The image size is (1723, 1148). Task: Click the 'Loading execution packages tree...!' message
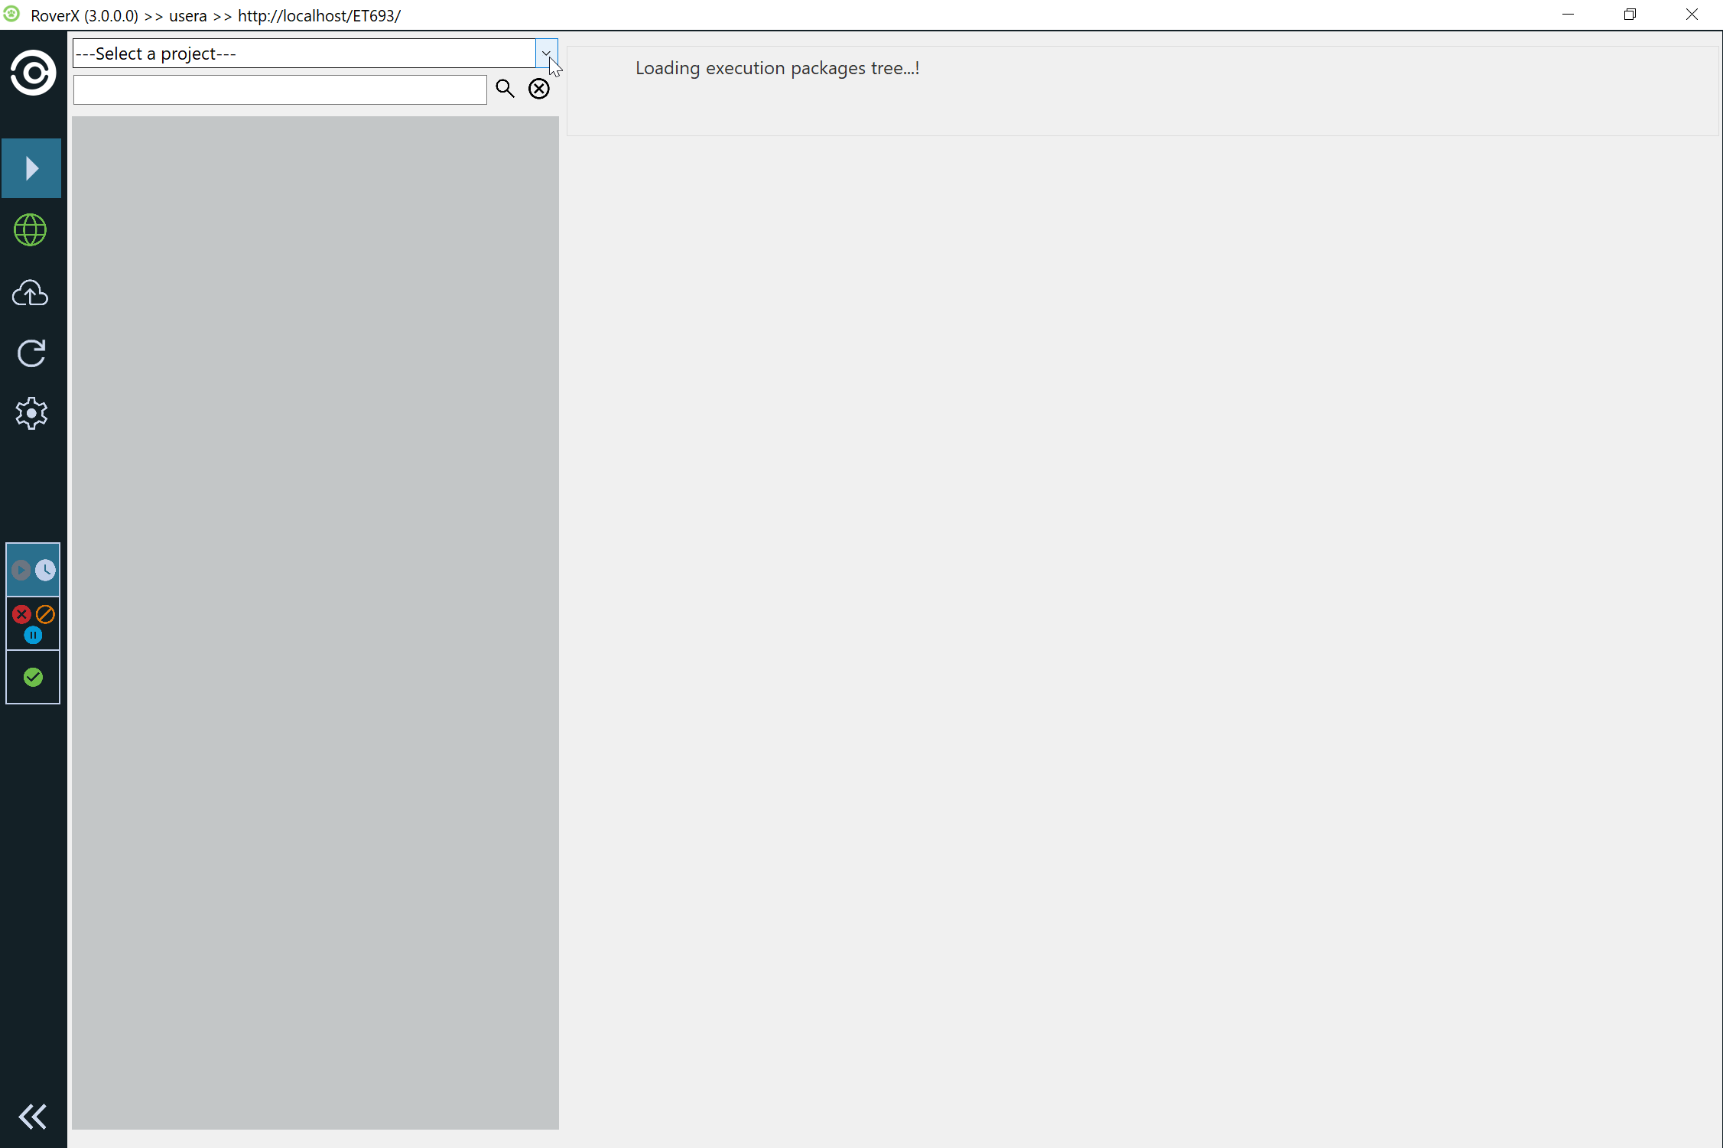tap(777, 68)
